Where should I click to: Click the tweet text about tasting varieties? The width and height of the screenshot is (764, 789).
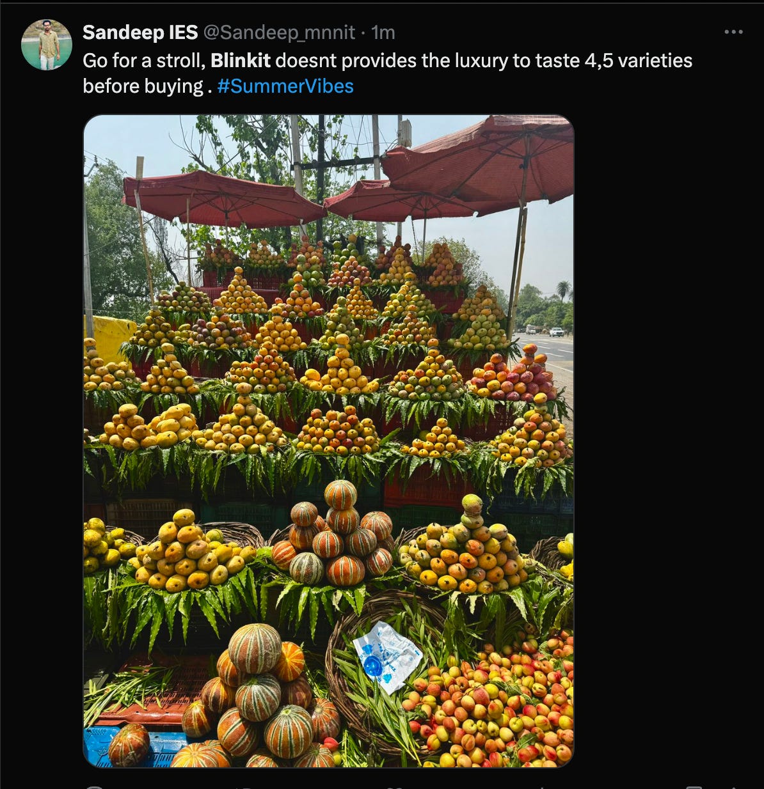[387, 73]
